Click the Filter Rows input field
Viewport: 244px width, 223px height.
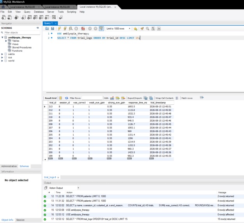pyautogui.click(x=92, y=98)
